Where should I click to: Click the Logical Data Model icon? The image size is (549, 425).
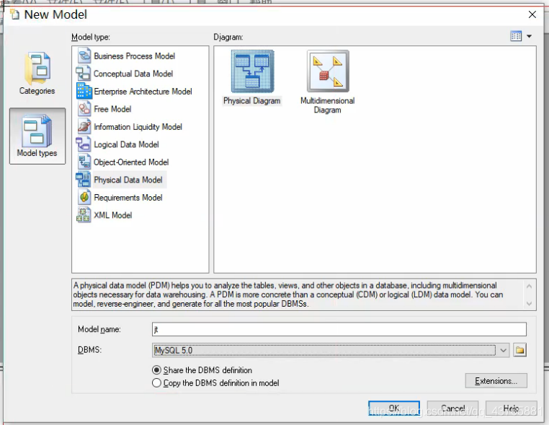(x=84, y=144)
